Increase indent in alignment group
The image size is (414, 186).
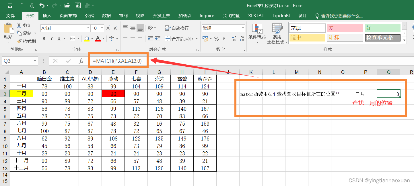pyautogui.click(x=158, y=39)
